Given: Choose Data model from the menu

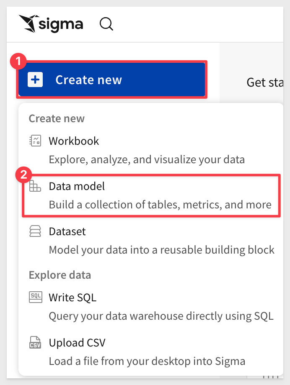Looking at the screenshot, I should coord(151,195).
